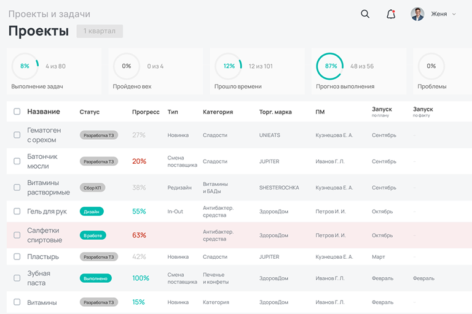The width and height of the screenshot is (472, 314).
Task: Toggle the select-all checkbox in header
Action: [x=17, y=112]
